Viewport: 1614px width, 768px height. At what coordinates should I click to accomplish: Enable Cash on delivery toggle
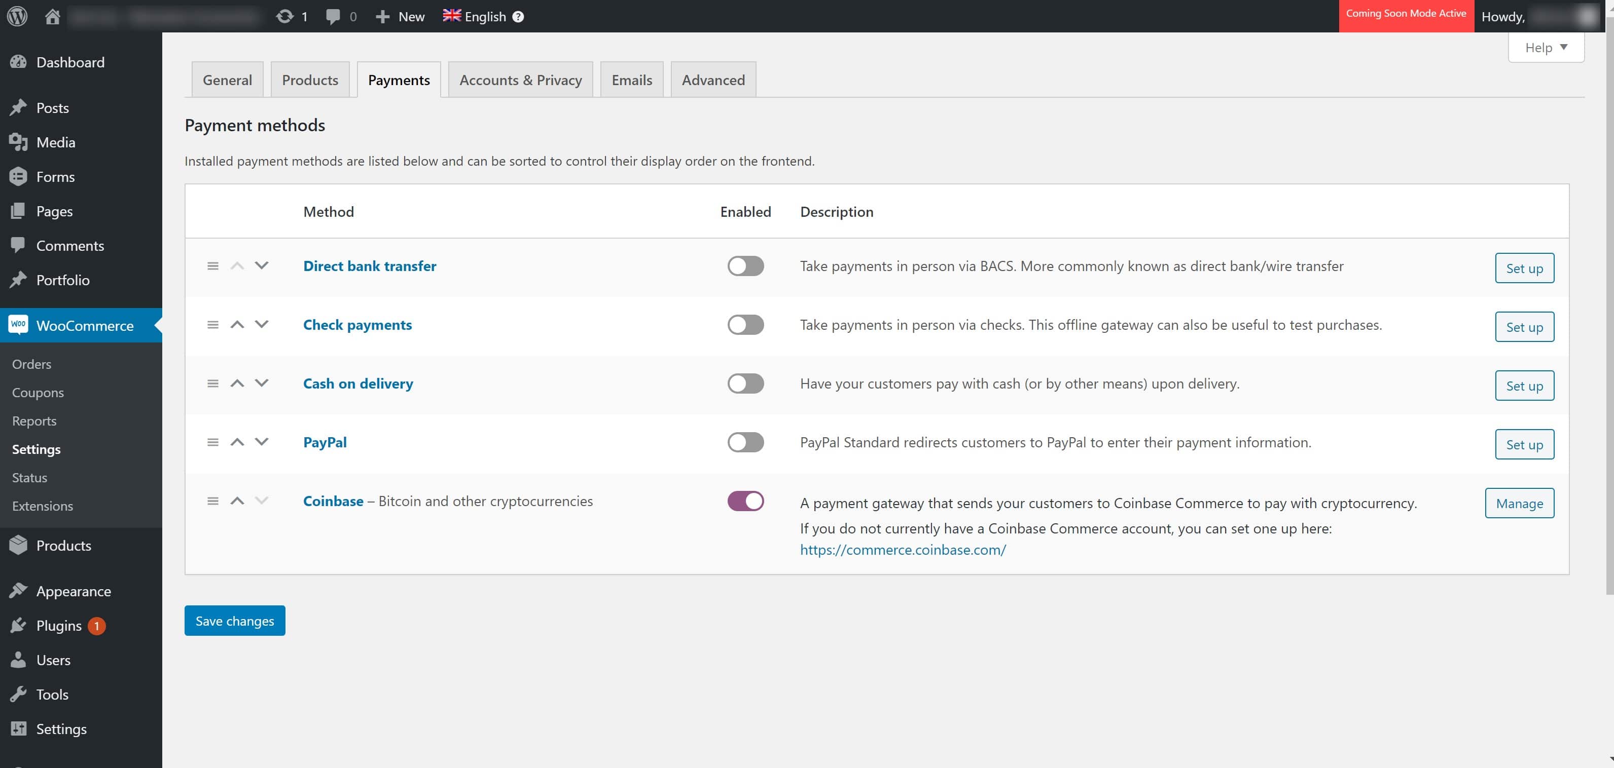[x=745, y=383]
